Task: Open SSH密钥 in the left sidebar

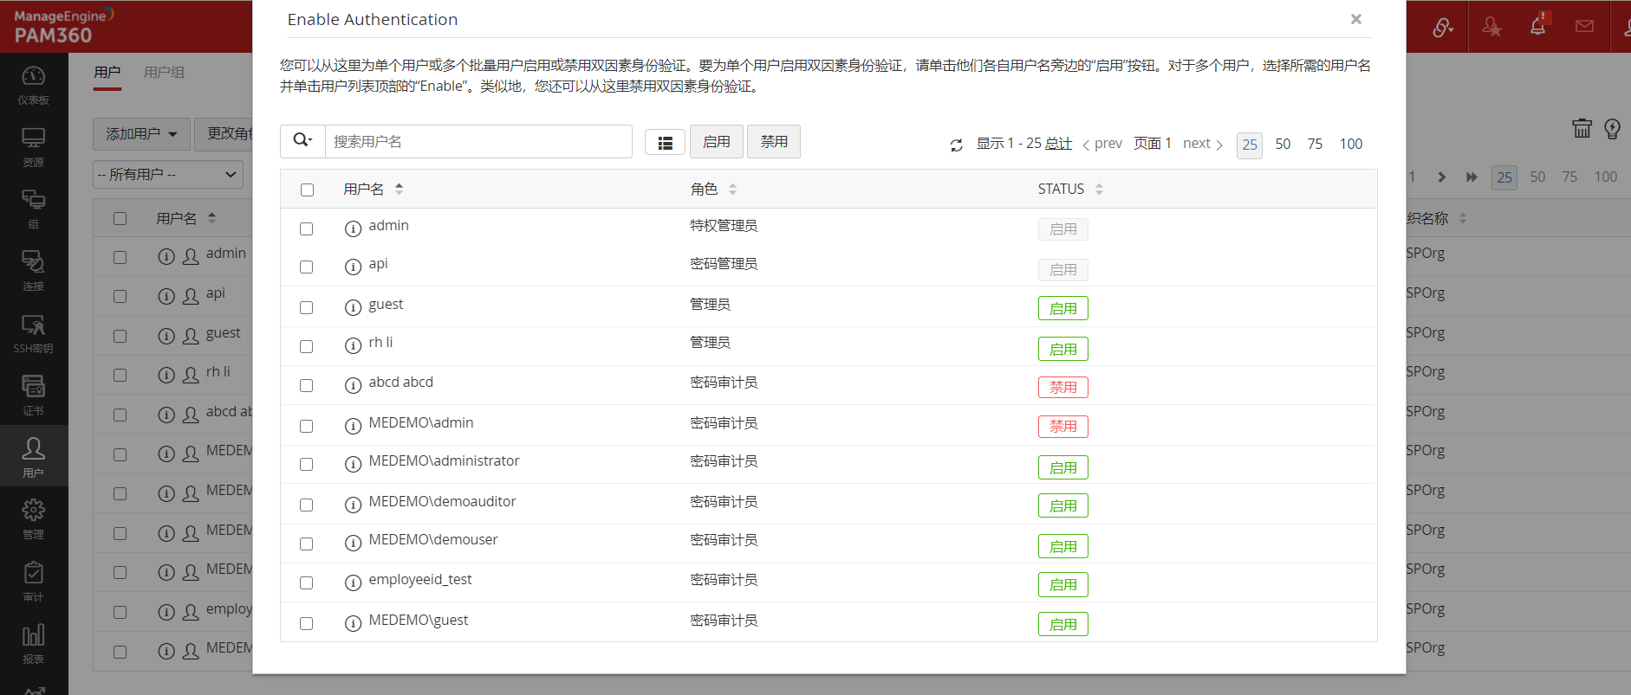Action: click(33, 333)
